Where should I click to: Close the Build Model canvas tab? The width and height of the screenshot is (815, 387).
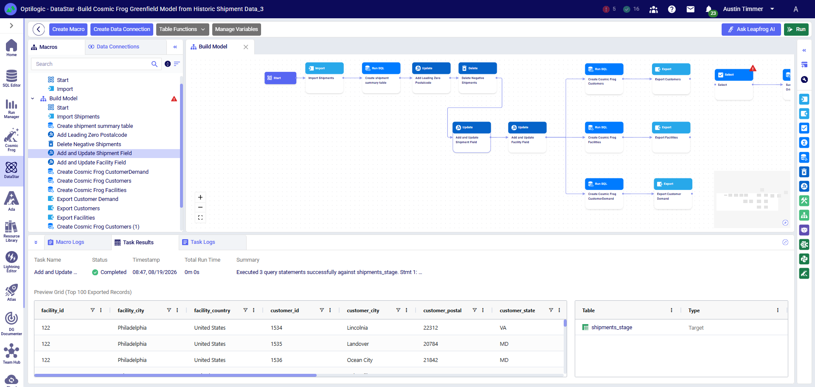pyautogui.click(x=246, y=47)
